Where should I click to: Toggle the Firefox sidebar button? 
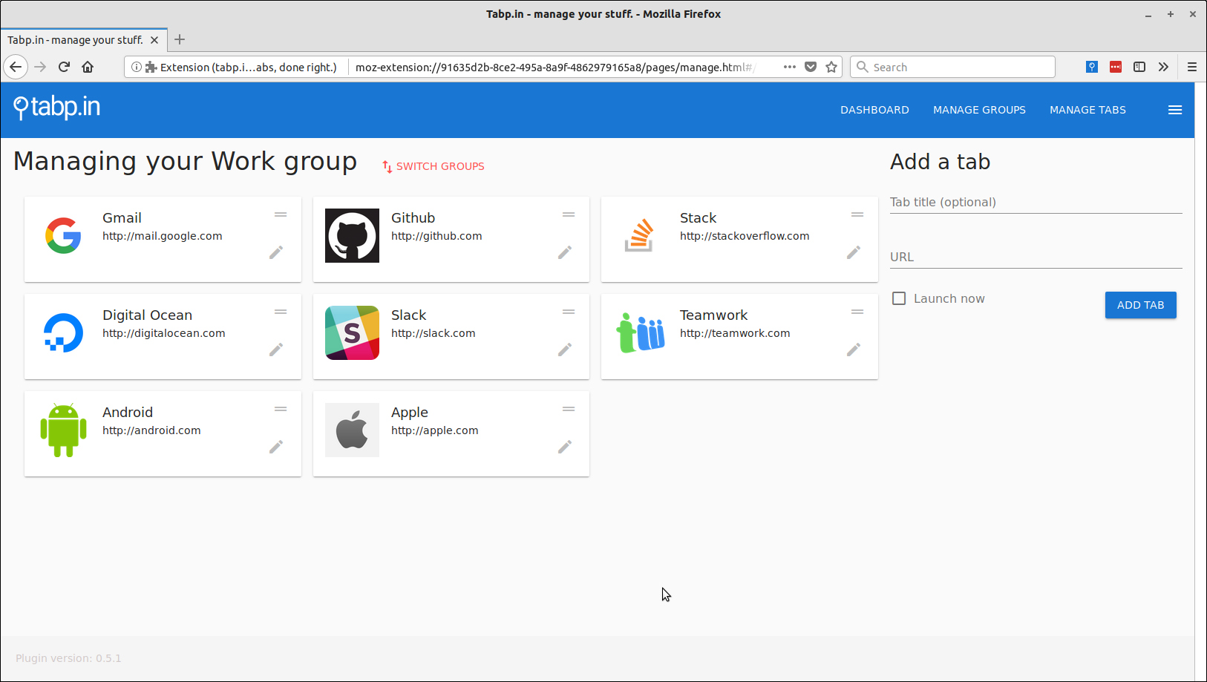tap(1139, 67)
